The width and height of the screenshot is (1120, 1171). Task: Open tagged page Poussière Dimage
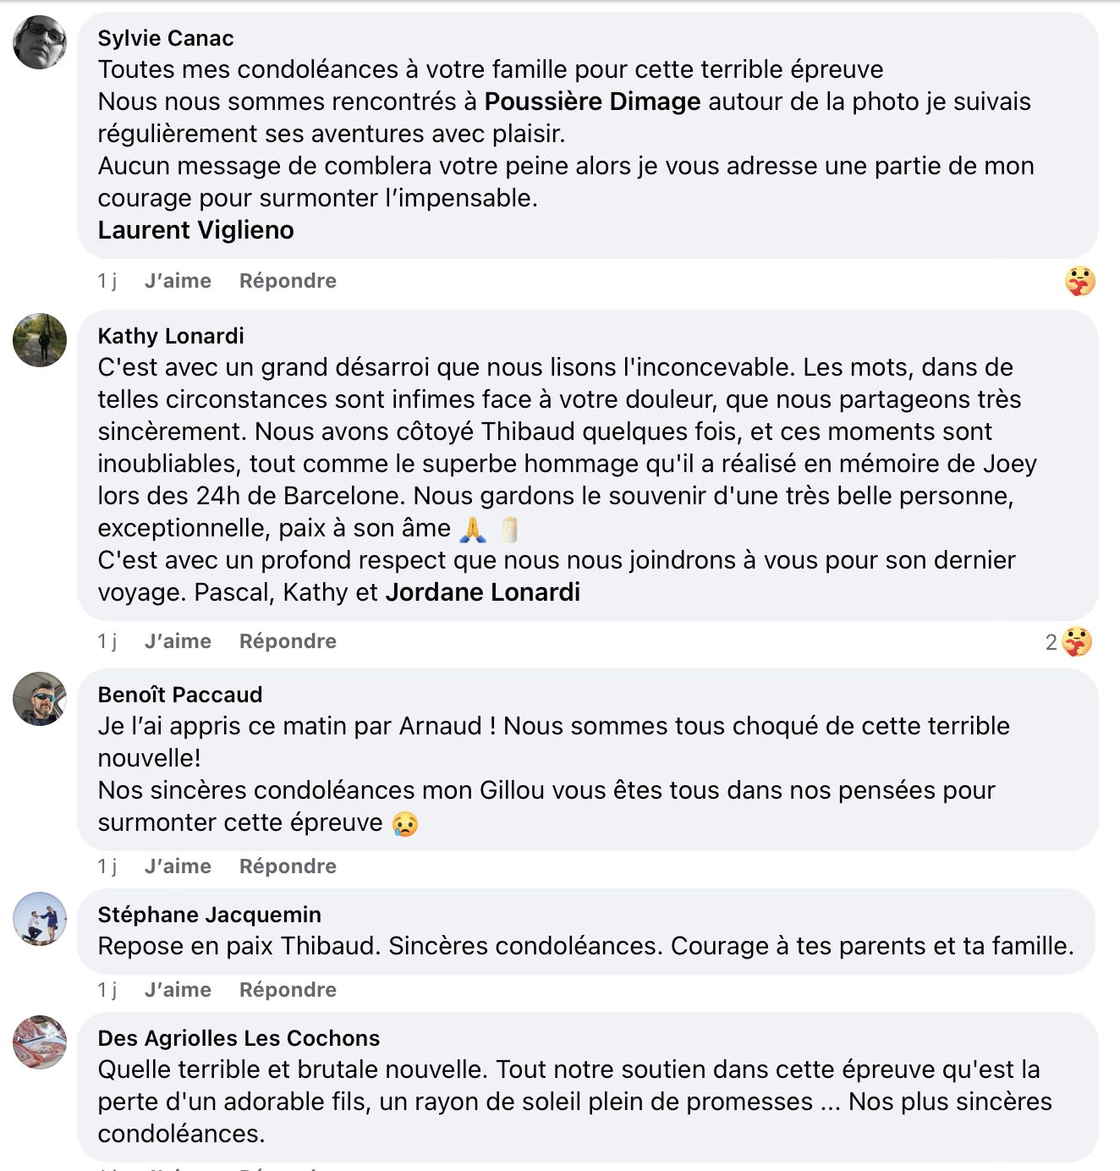coord(592,102)
